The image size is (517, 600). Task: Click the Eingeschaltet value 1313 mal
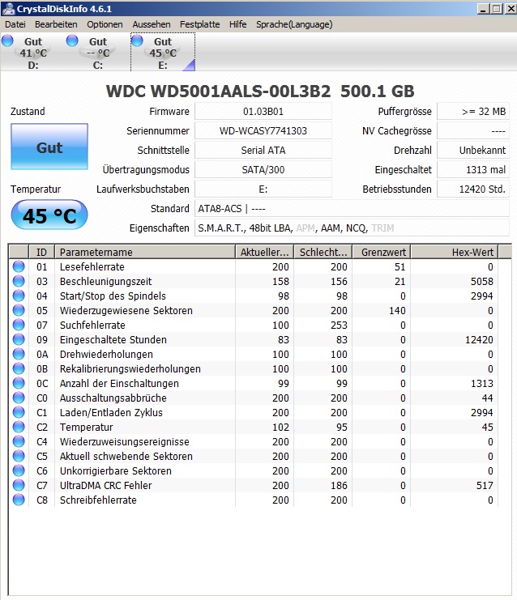click(473, 169)
